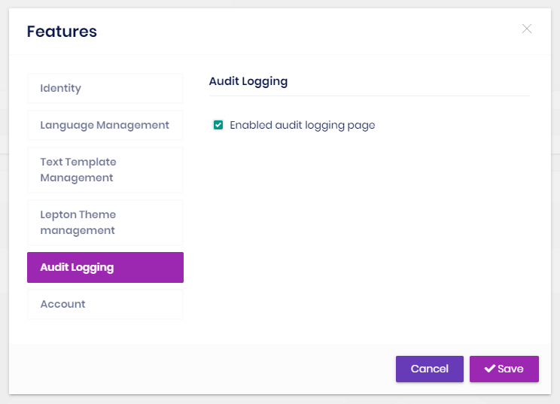560x404 pixels.
Task: Click the Features dialog title
Action: 62,32
